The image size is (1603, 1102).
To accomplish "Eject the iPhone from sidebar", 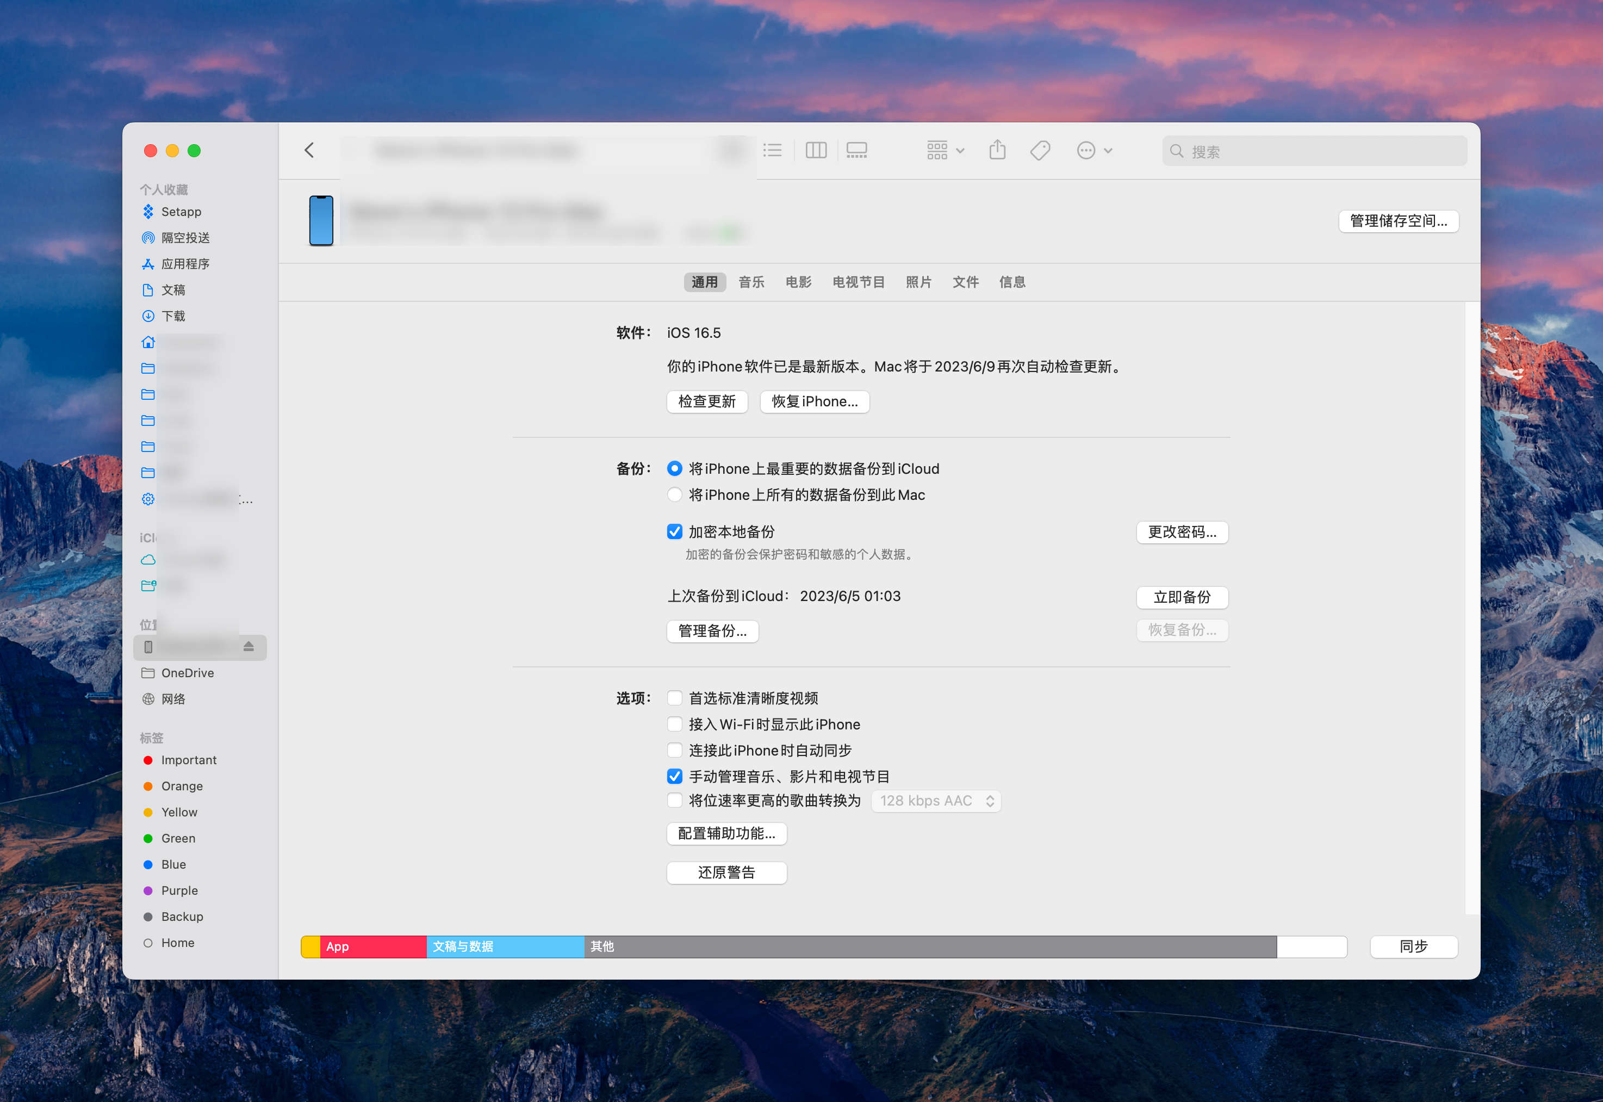I will (248, 646).
